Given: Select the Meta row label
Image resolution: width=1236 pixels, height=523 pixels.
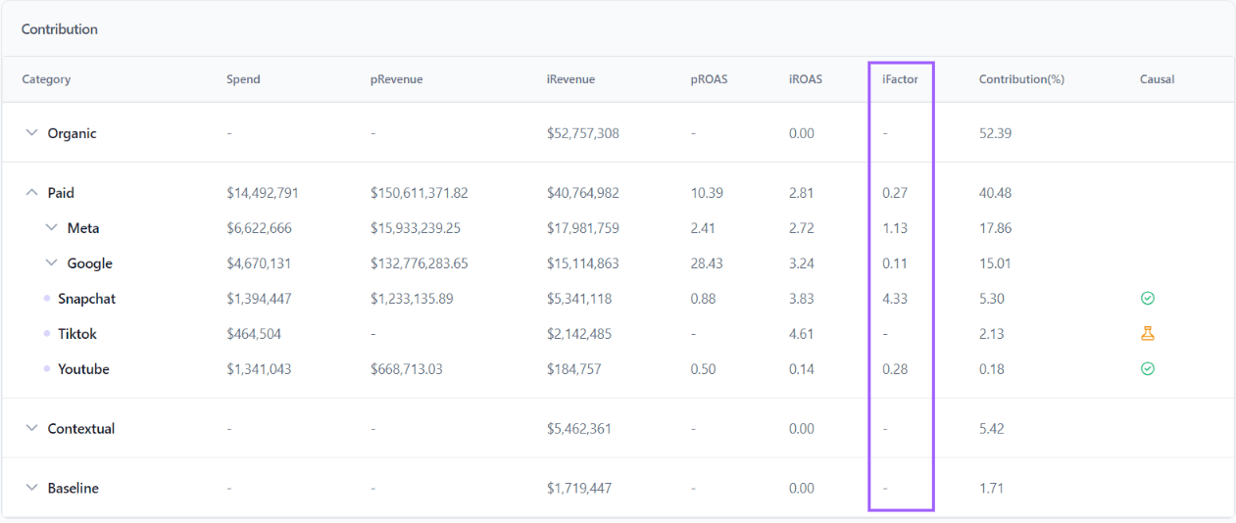Looking at the screenshot, I should [x=83, y=228].
